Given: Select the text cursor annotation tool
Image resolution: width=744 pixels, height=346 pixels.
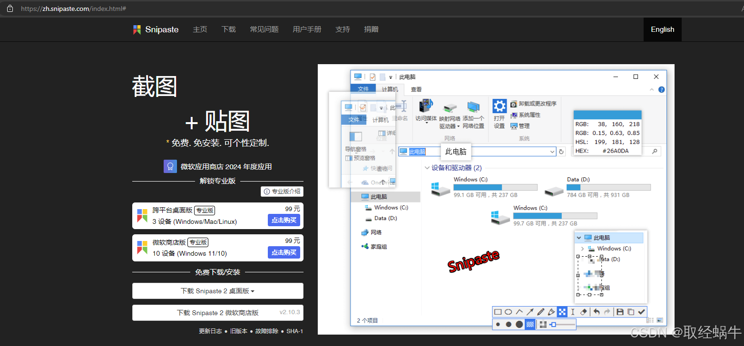Looking at the screenshot, I should point(573,312).
